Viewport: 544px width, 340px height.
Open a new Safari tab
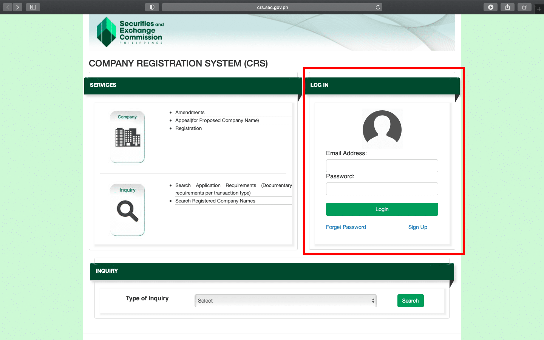539,9
